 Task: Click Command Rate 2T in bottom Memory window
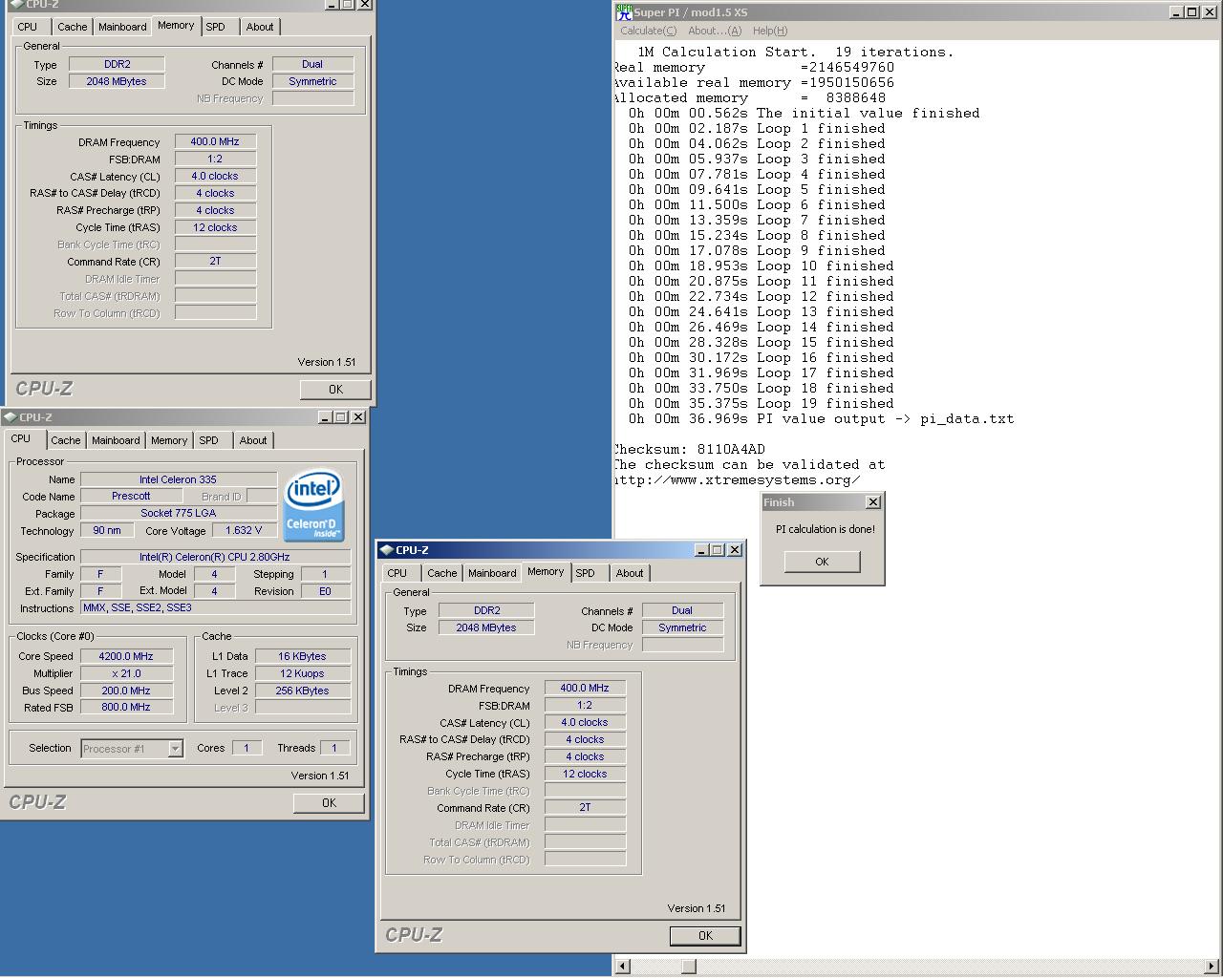point(585,808)
